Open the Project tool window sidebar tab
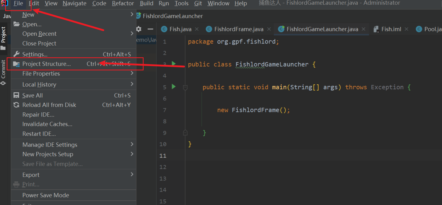The width and height of the screenshot is (442, 205). pos(3,38)
